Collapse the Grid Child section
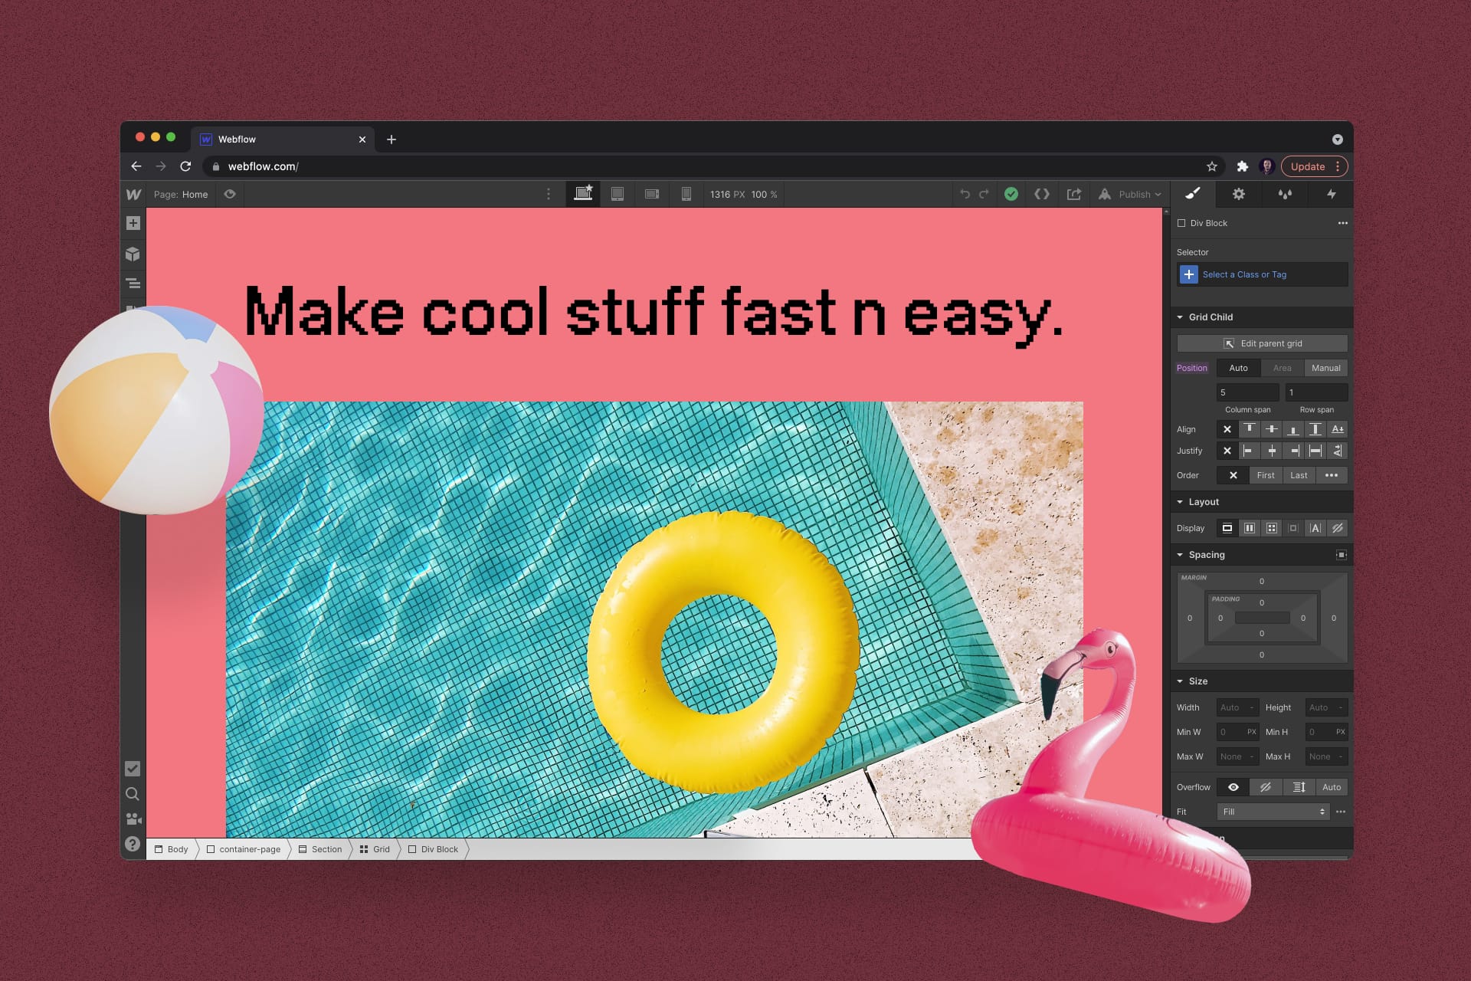 1181,317
